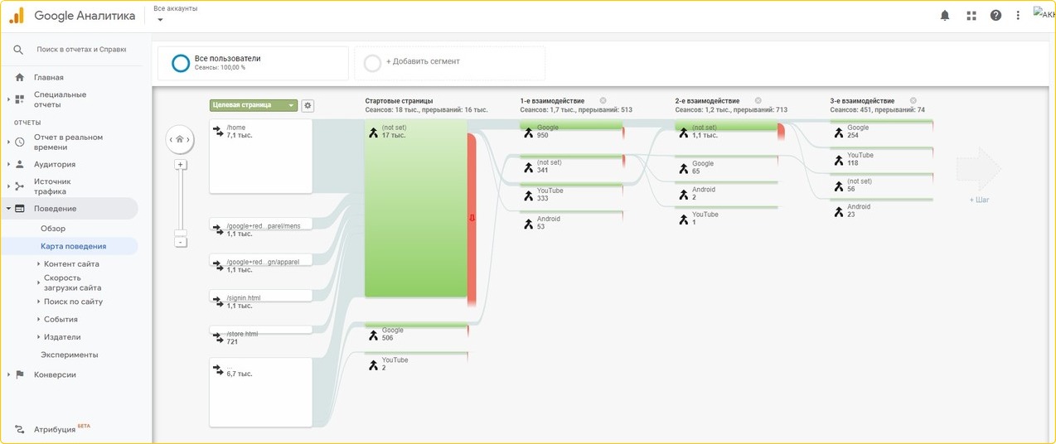Open the help question mark icon
The width and height of the screenshot is (1056, 444).
(x=995, y=16)
